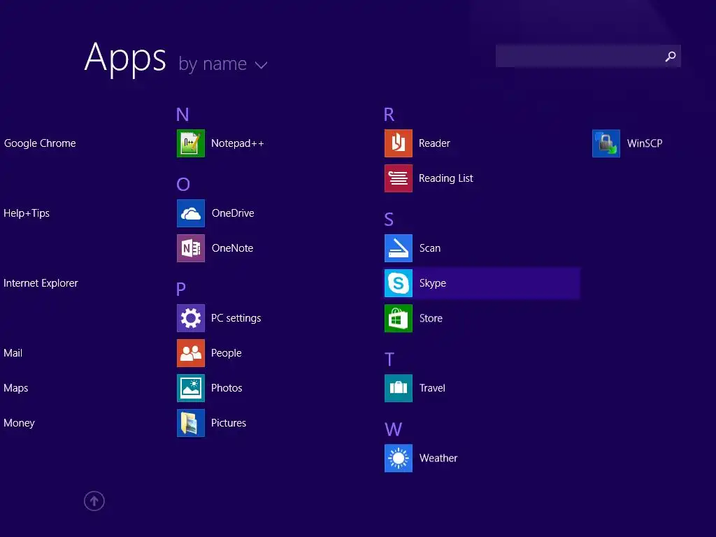Open the Pictures folder icon

click(190, 423)
